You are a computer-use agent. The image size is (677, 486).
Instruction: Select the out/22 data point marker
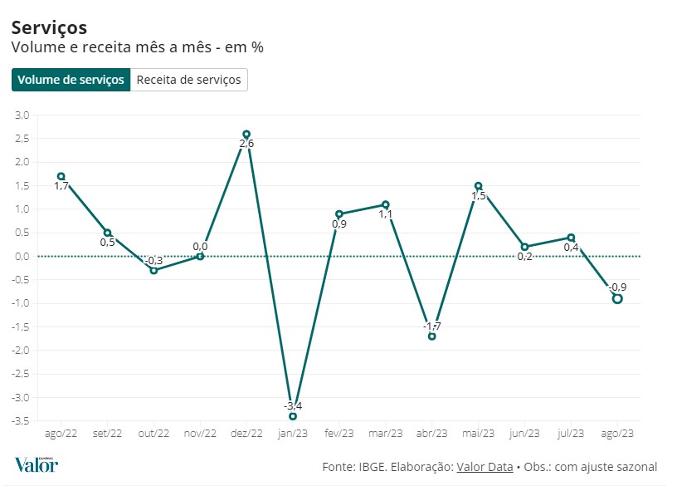[154, 271]
